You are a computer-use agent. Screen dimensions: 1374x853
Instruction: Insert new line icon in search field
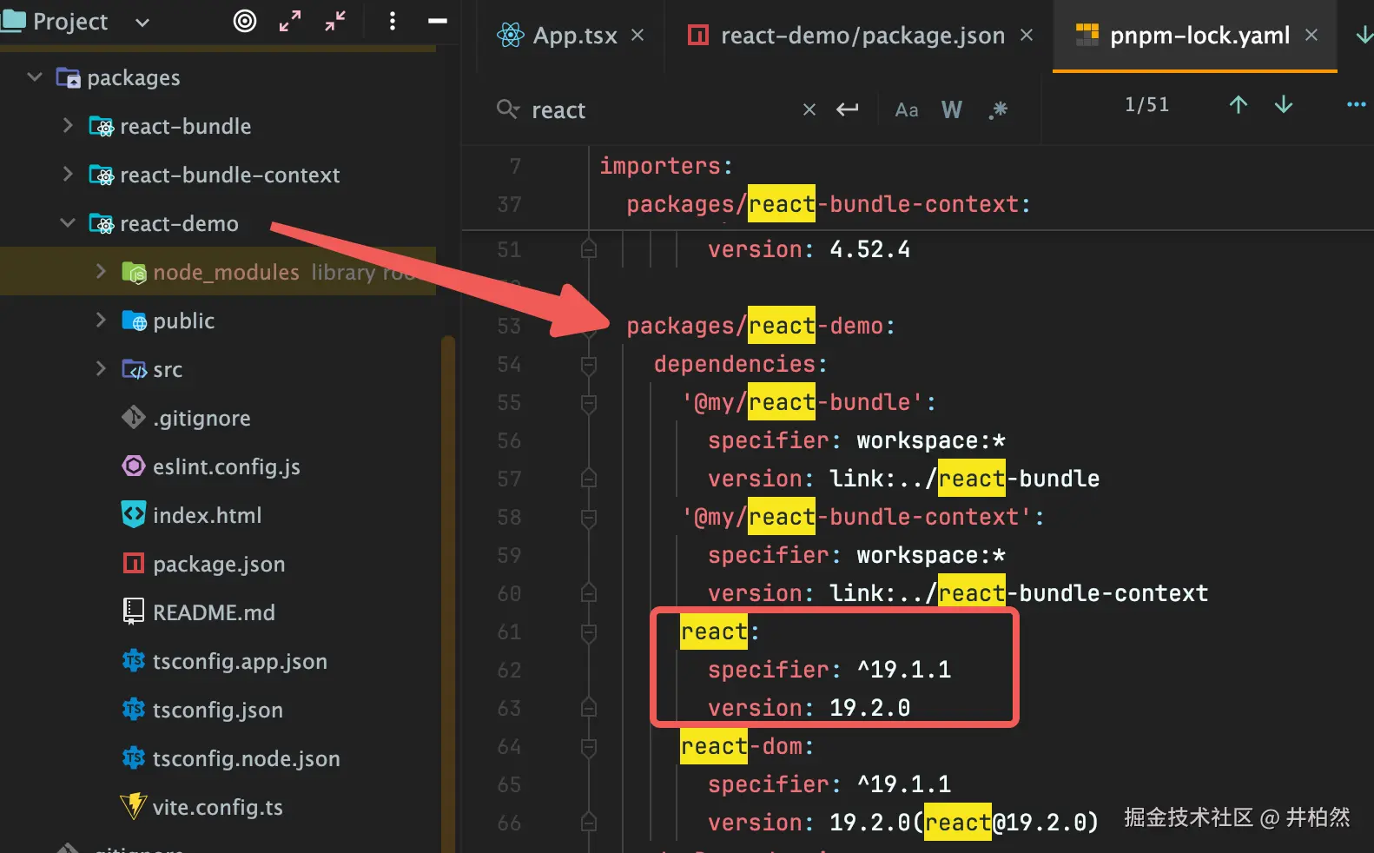point(847,109)
